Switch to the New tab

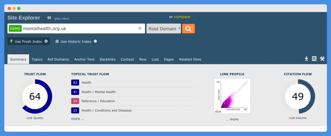(143, 59)
